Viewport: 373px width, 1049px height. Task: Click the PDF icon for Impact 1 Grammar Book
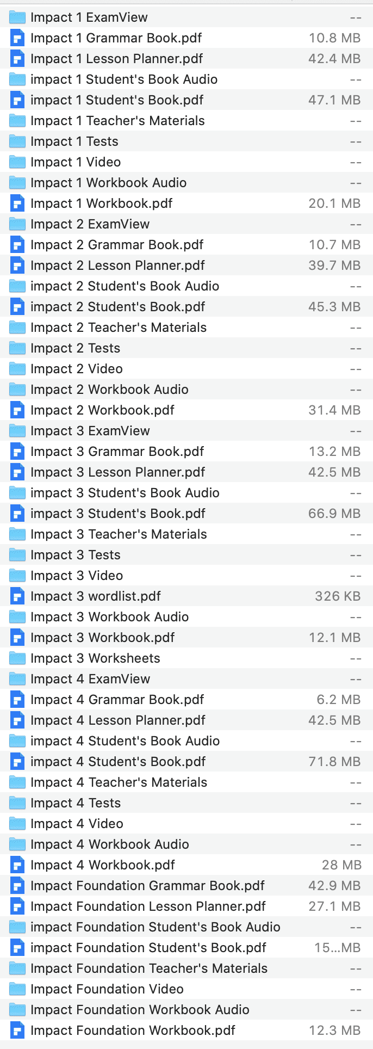click(x=17, y=38)
